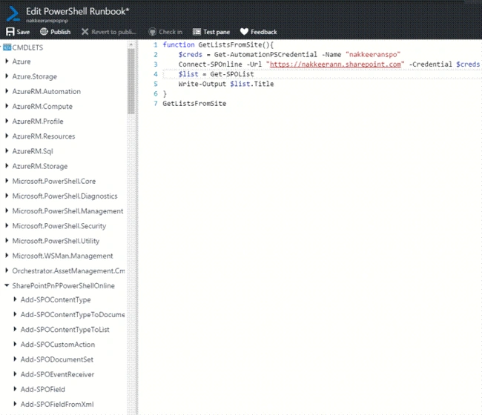Open the Test pane icon

(197, 32)
